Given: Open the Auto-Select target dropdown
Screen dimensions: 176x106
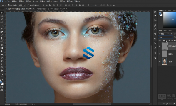Looking at the screenshot, I should pyautogui.click(x=22, y=5).
